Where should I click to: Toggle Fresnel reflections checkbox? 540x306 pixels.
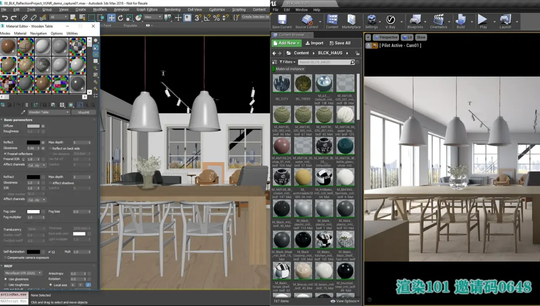point(5,154)
